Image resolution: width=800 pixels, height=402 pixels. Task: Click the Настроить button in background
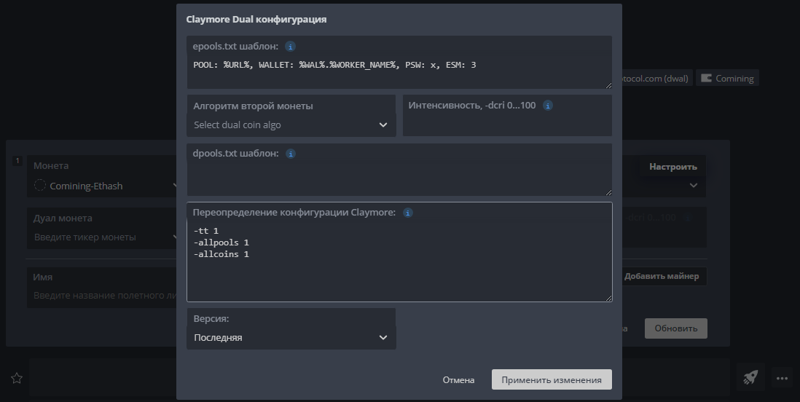click(672, 167)
